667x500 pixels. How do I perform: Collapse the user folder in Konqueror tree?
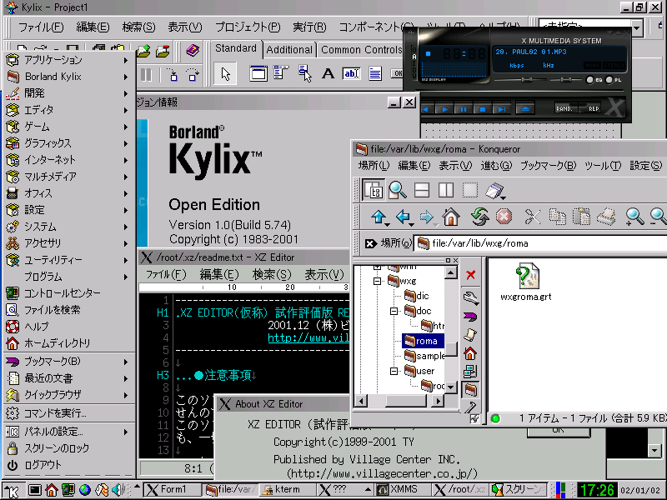click(x=394, y=371)
